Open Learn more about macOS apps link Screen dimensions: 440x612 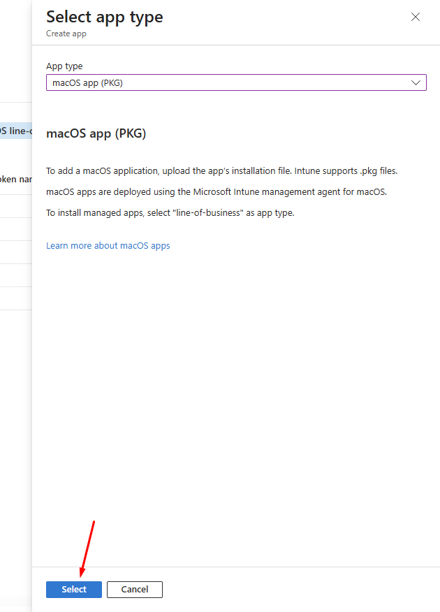pos(108,246)
